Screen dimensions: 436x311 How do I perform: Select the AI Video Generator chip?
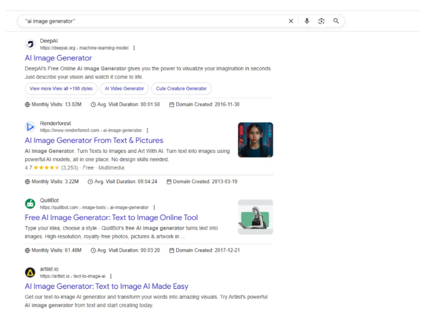pos(125,89)
